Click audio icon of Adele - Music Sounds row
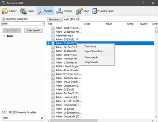Viewport: 158px width, 122px height. 53,70
